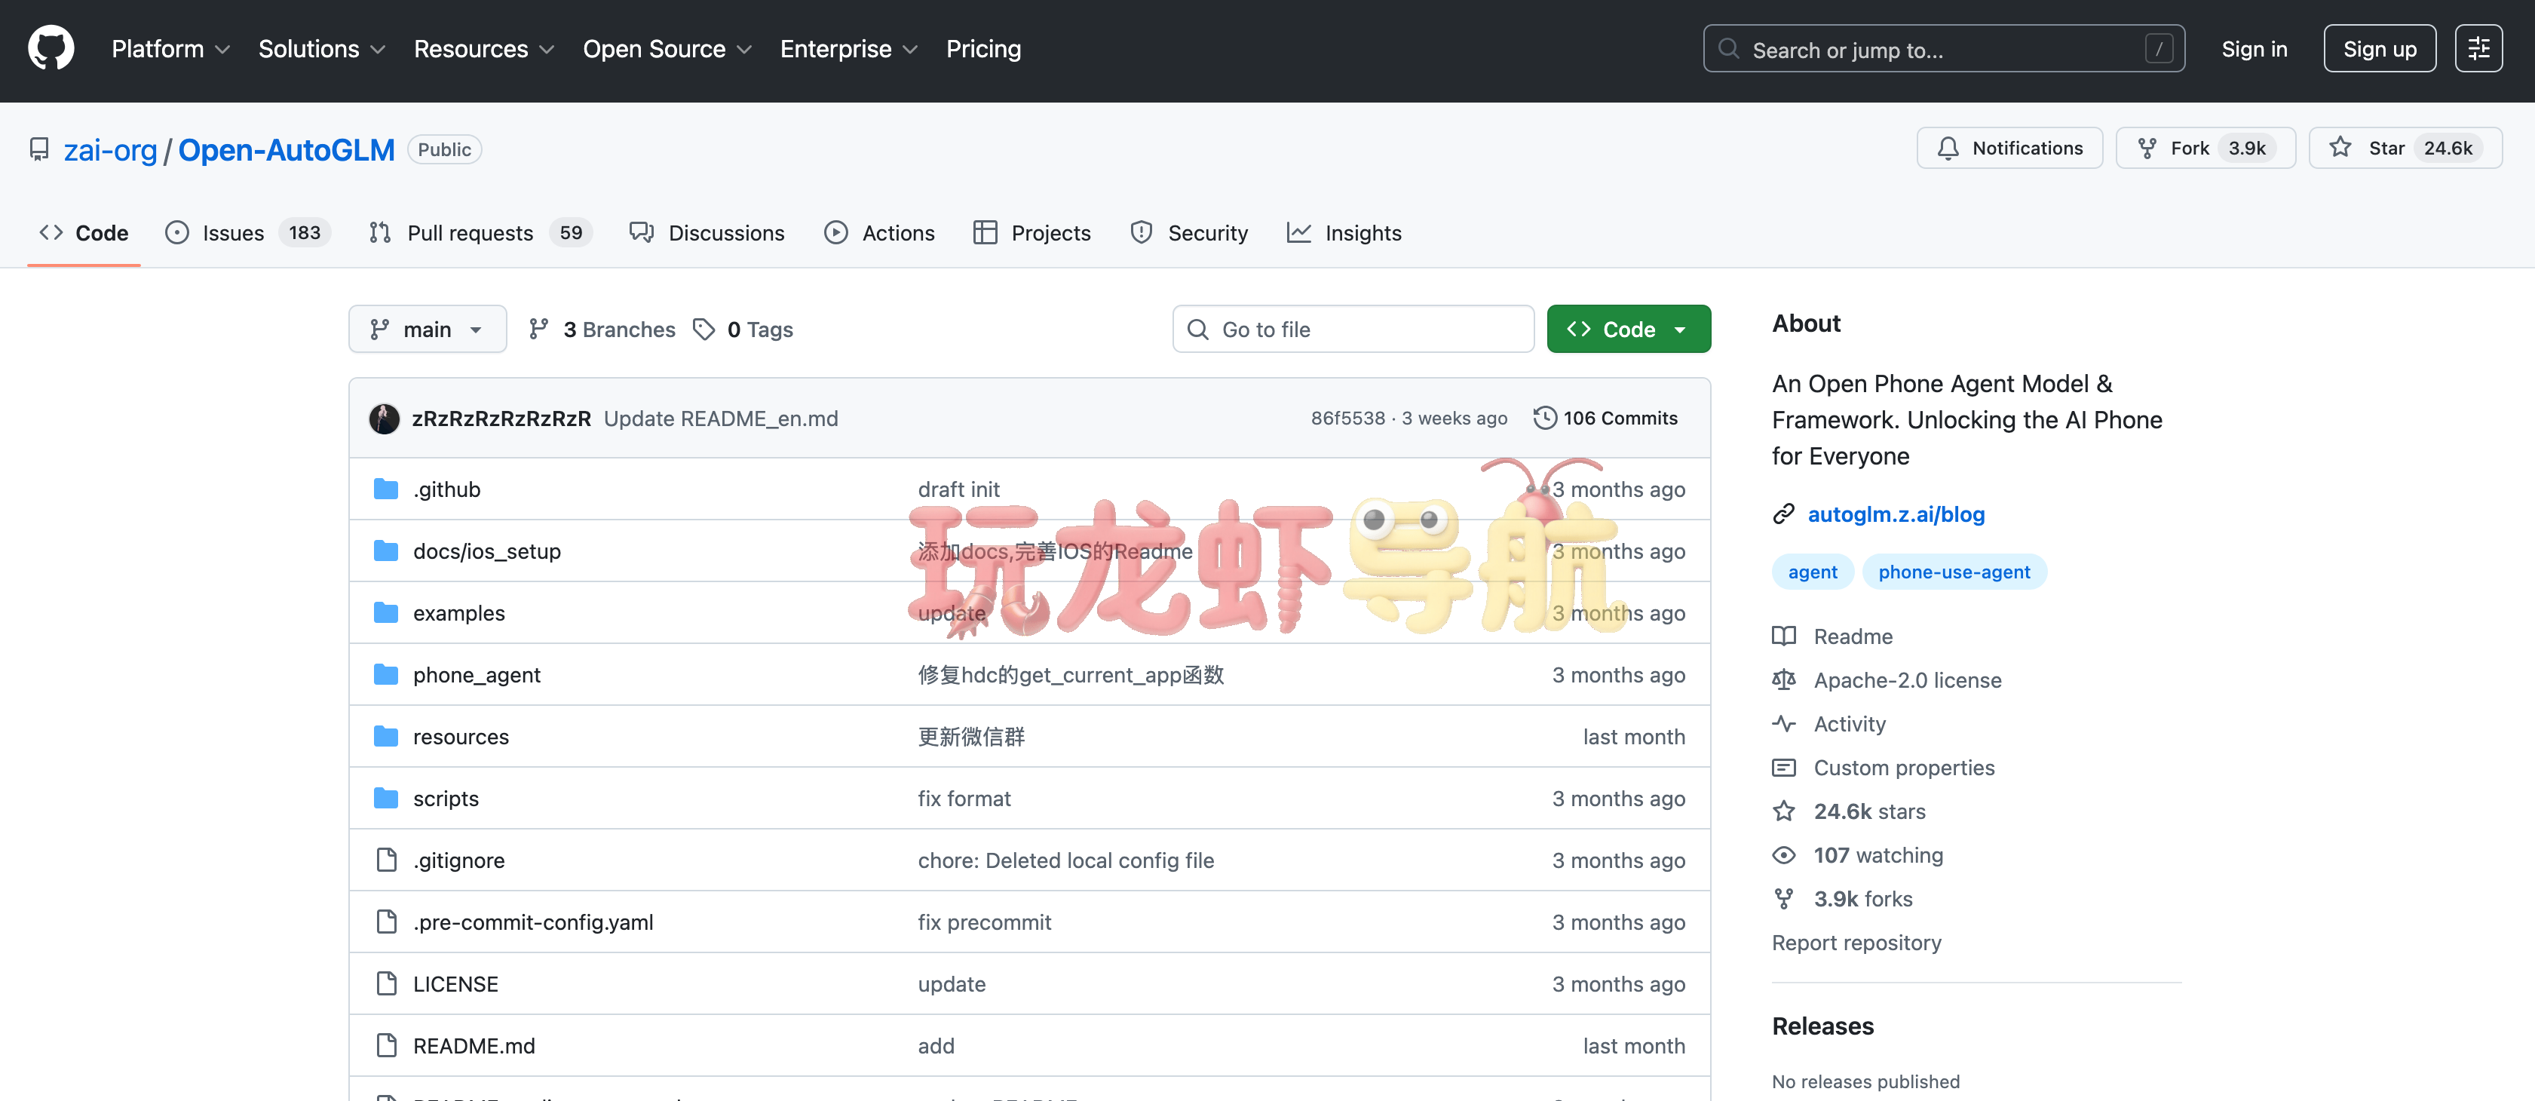Go to the Pricing page
Viewport: 2535px width, 1101px height.
point(983,49)
